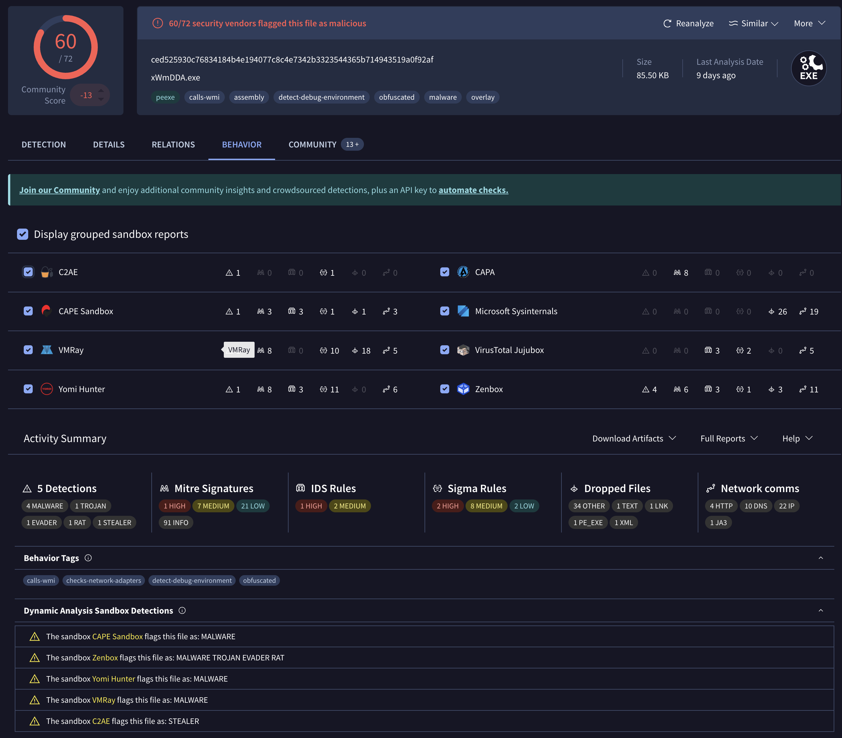The image size is (842, 738).
Task: Uncheck Display grouped sandbox reports
Action: pyautogui.click(x=23, y=234)
